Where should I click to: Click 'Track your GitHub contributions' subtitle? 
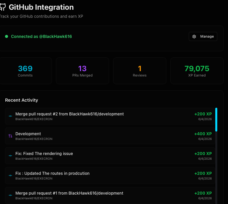42,16
